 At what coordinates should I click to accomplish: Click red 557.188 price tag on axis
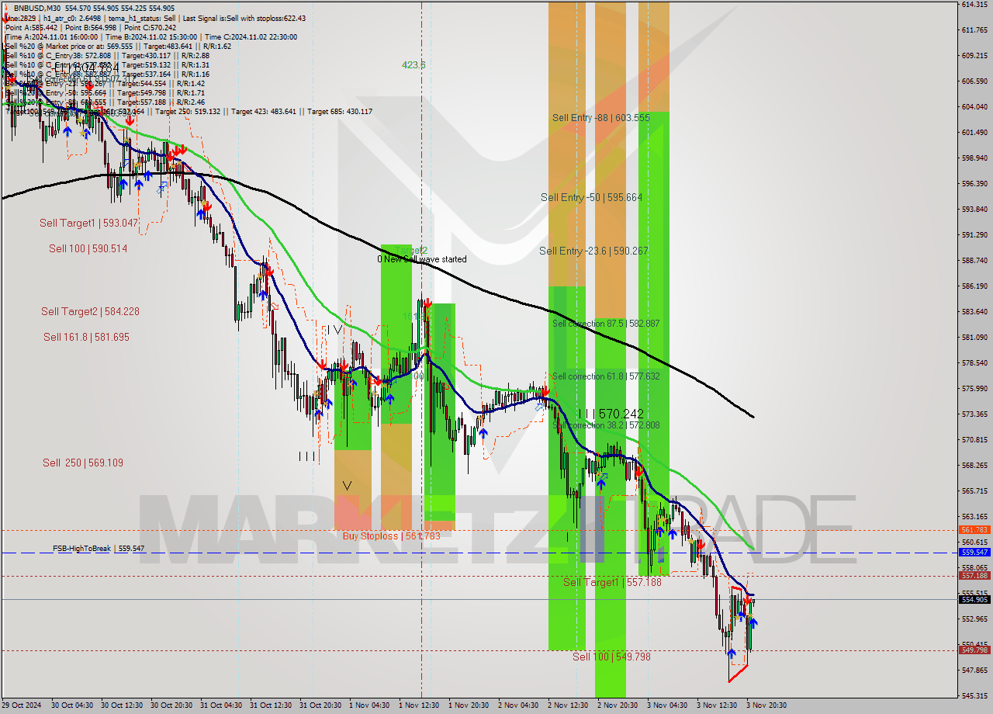coord(974,575)
